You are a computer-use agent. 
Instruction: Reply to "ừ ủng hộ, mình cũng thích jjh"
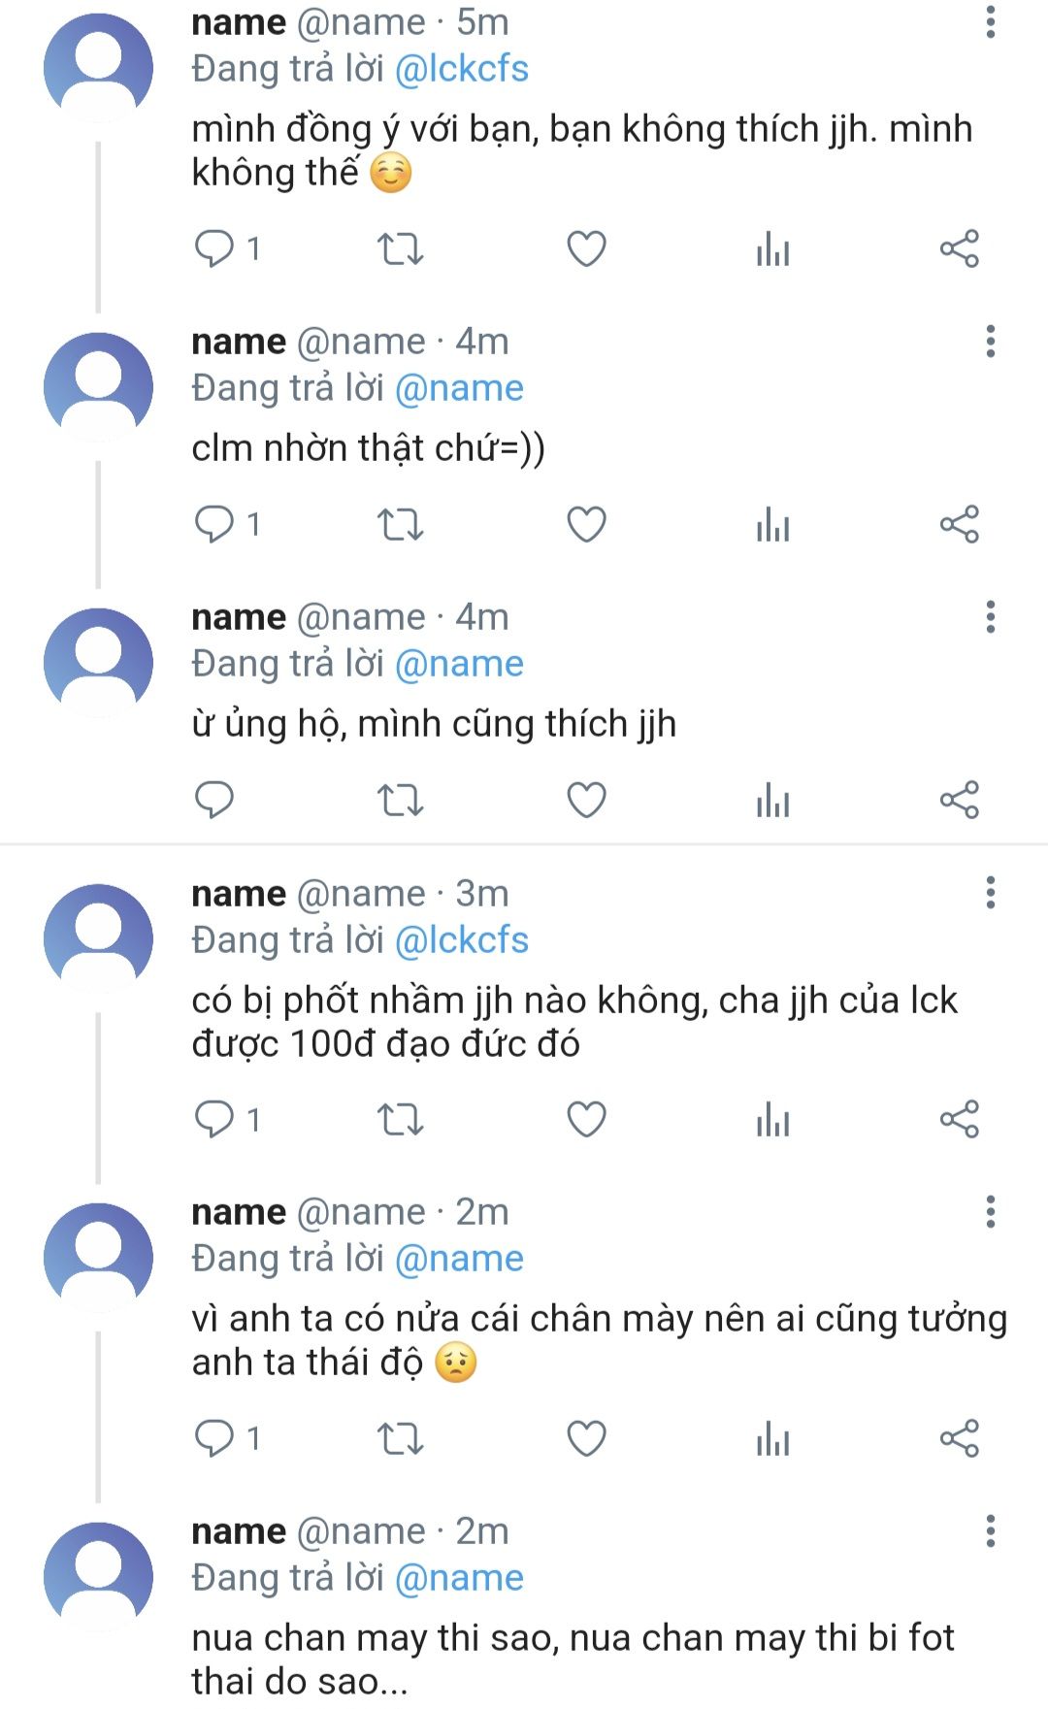(x=214, y=801)
